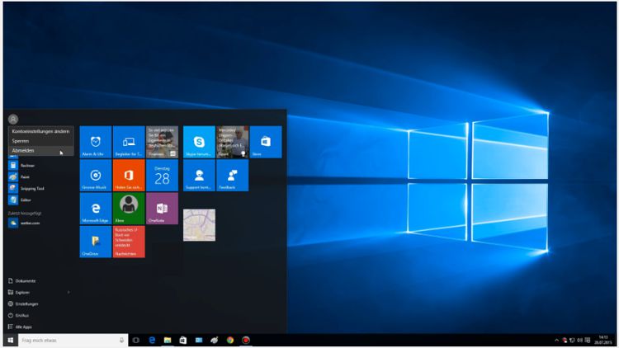Open the Groove-Musik tile
619x348 pixels.
pyautogui.click(x=95, y=176)
